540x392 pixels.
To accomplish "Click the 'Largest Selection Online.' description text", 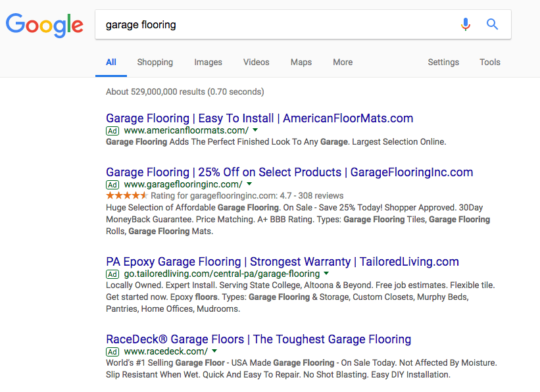I will (x=399, y=141).
